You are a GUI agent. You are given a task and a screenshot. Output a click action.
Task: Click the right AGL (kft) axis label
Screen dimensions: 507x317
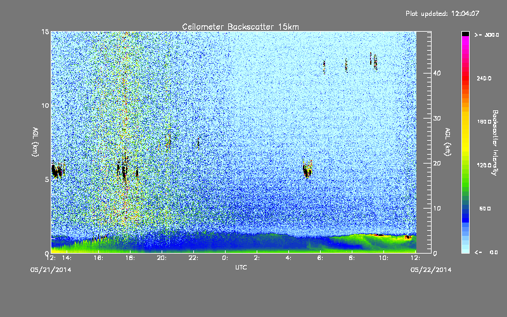(447, 142)
